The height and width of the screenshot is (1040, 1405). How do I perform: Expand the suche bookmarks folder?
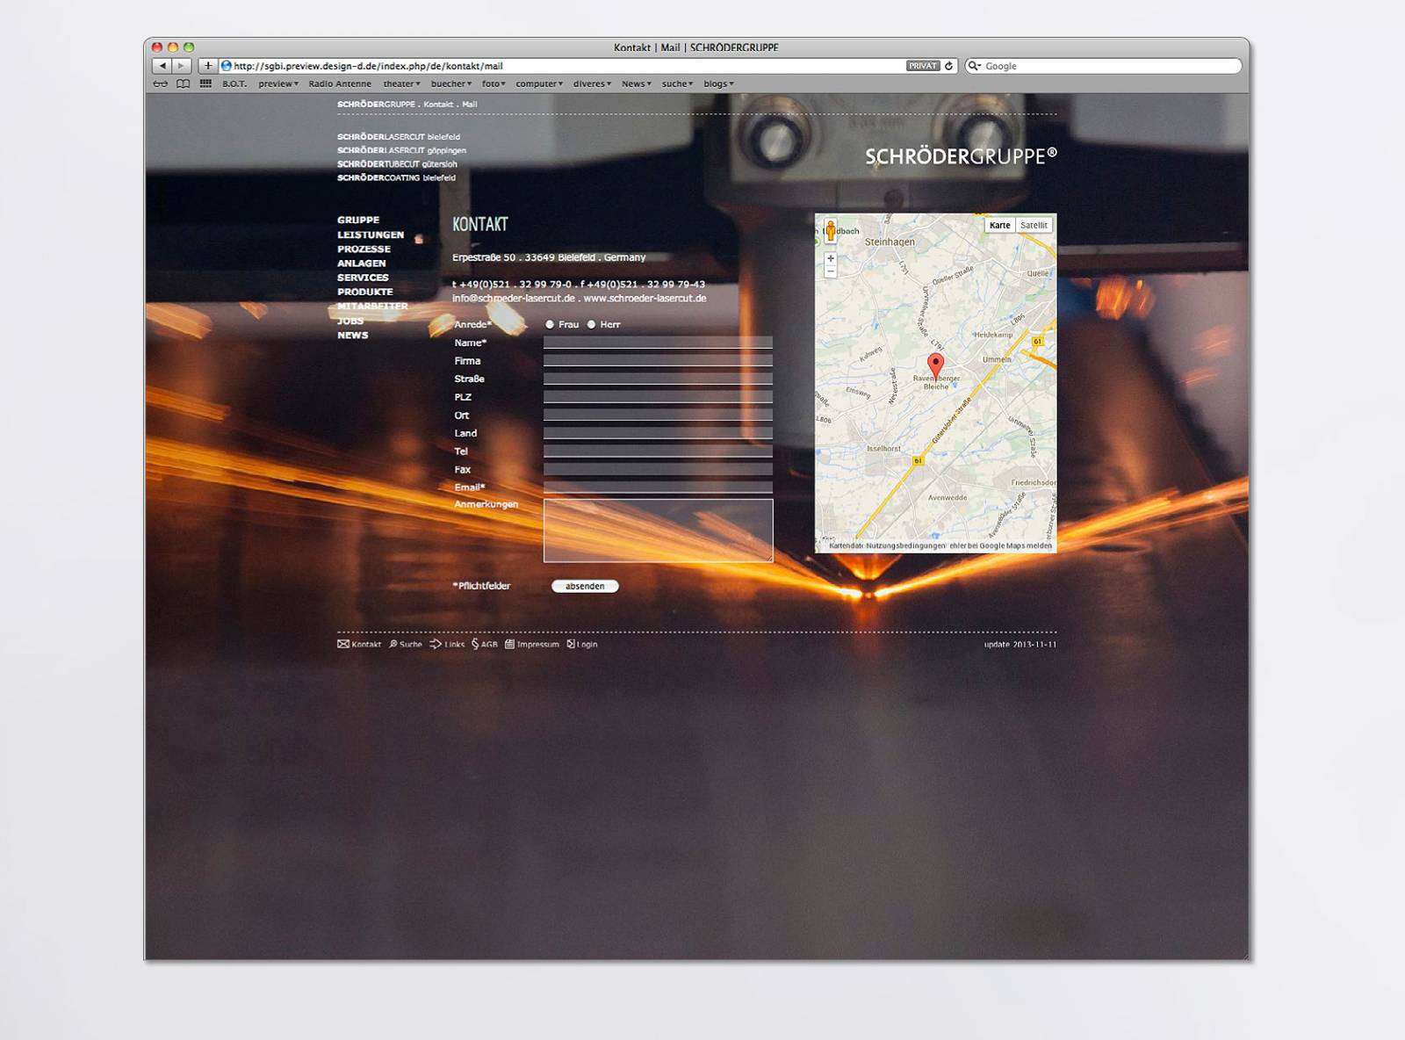pos(677,84)
